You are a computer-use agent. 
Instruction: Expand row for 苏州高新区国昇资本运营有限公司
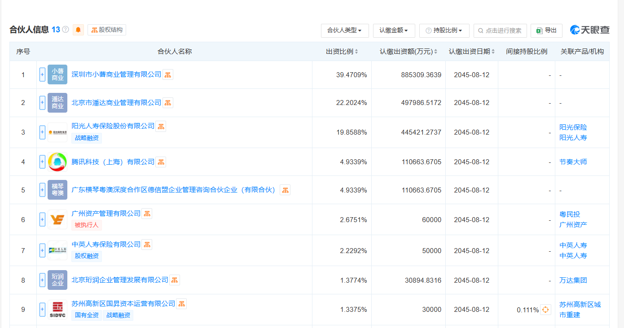pyautogui.click(x=43, y=310)
